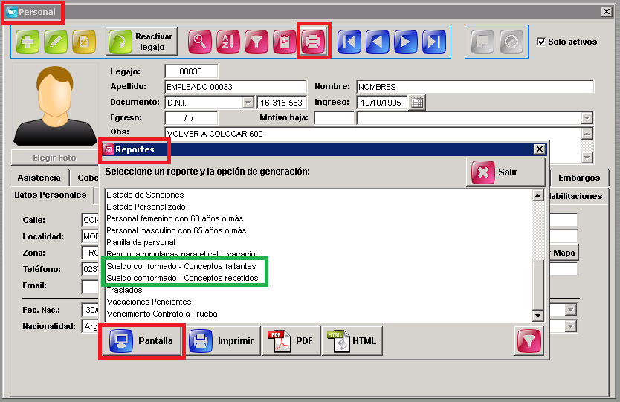Viewport: 620px width, 402px height.
Task: Click the employee photo thumbnail
Action: point(55,106)
